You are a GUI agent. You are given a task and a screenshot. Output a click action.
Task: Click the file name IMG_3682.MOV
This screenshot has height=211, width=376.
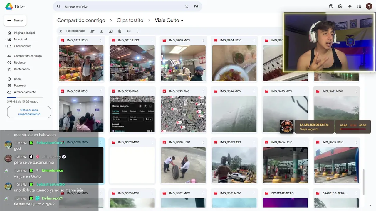(180, 193)
